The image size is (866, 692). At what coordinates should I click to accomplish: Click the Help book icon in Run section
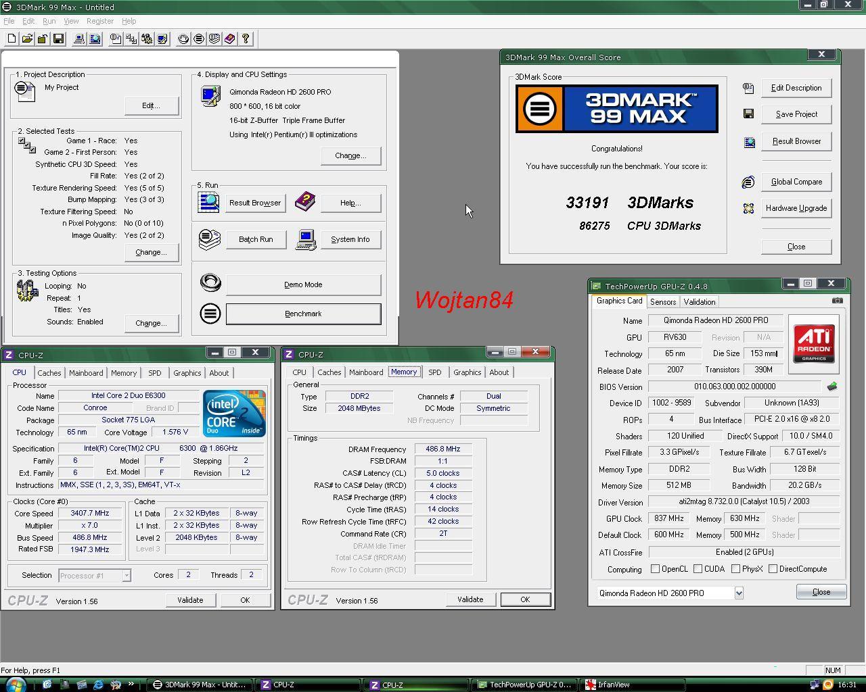[305, 201]
